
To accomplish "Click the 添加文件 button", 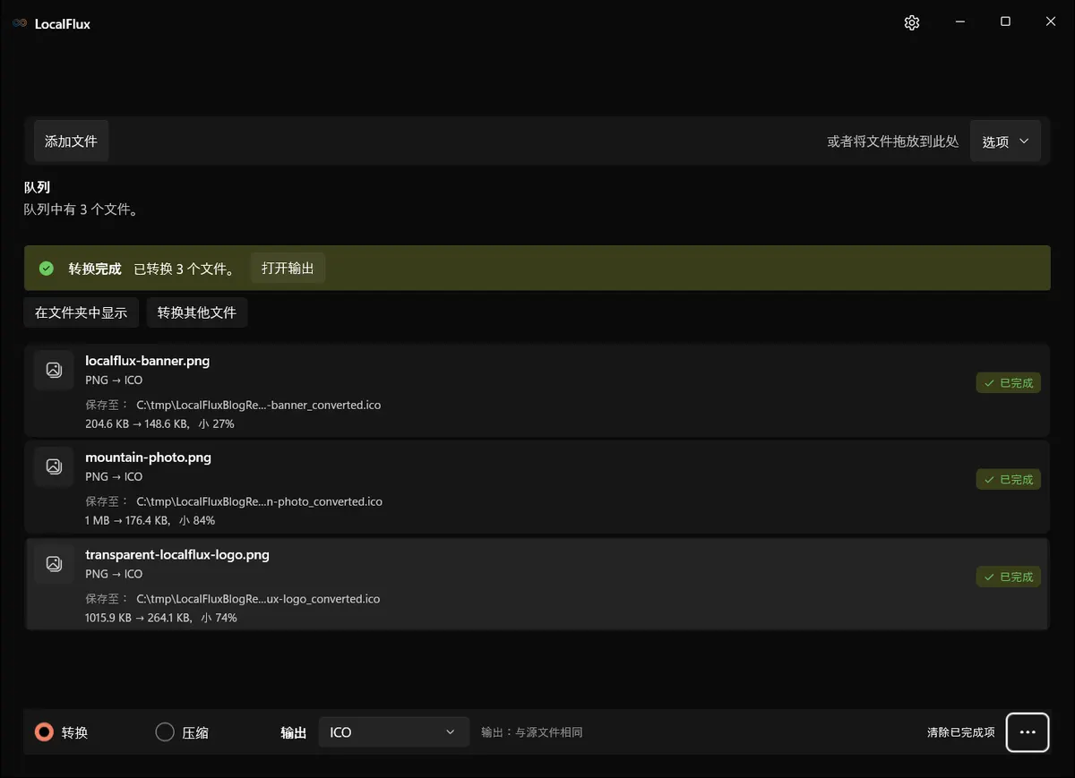I will click(71, 141).
